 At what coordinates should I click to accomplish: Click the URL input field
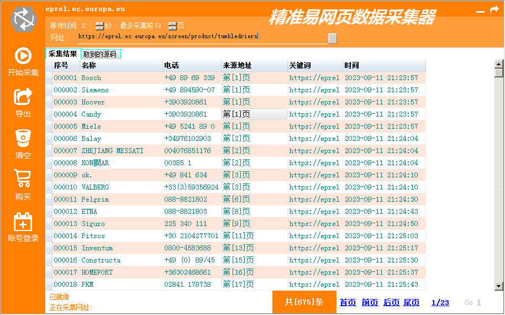coord(202,36)
